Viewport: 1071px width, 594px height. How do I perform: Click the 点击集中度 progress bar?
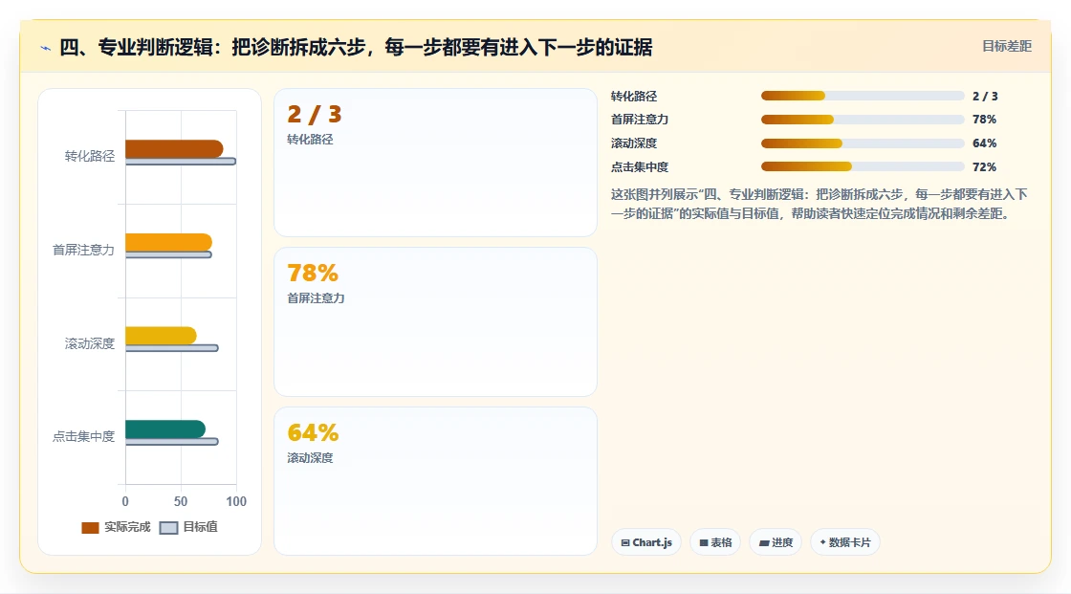click(862, 166)
